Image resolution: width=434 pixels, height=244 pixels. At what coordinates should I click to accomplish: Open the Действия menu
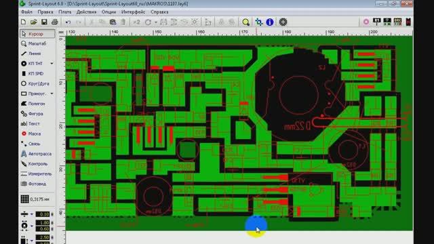(x=87, y=12)
